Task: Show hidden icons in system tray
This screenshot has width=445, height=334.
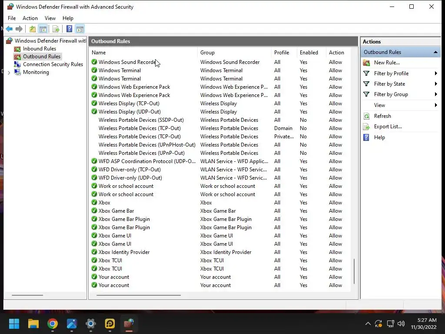Action: pyautogui.click(x=368, y=324)
